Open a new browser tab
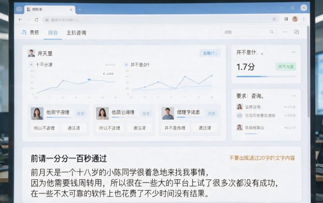Screen dimensions: 323x203 coord(80,10)
